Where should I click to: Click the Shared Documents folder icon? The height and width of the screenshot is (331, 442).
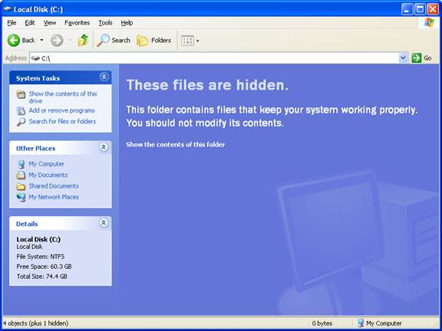click(21, 186)
